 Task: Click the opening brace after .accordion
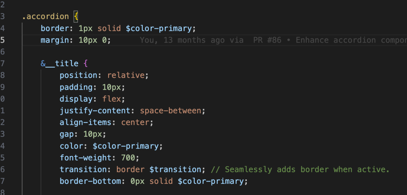click(x=77, y=17)
